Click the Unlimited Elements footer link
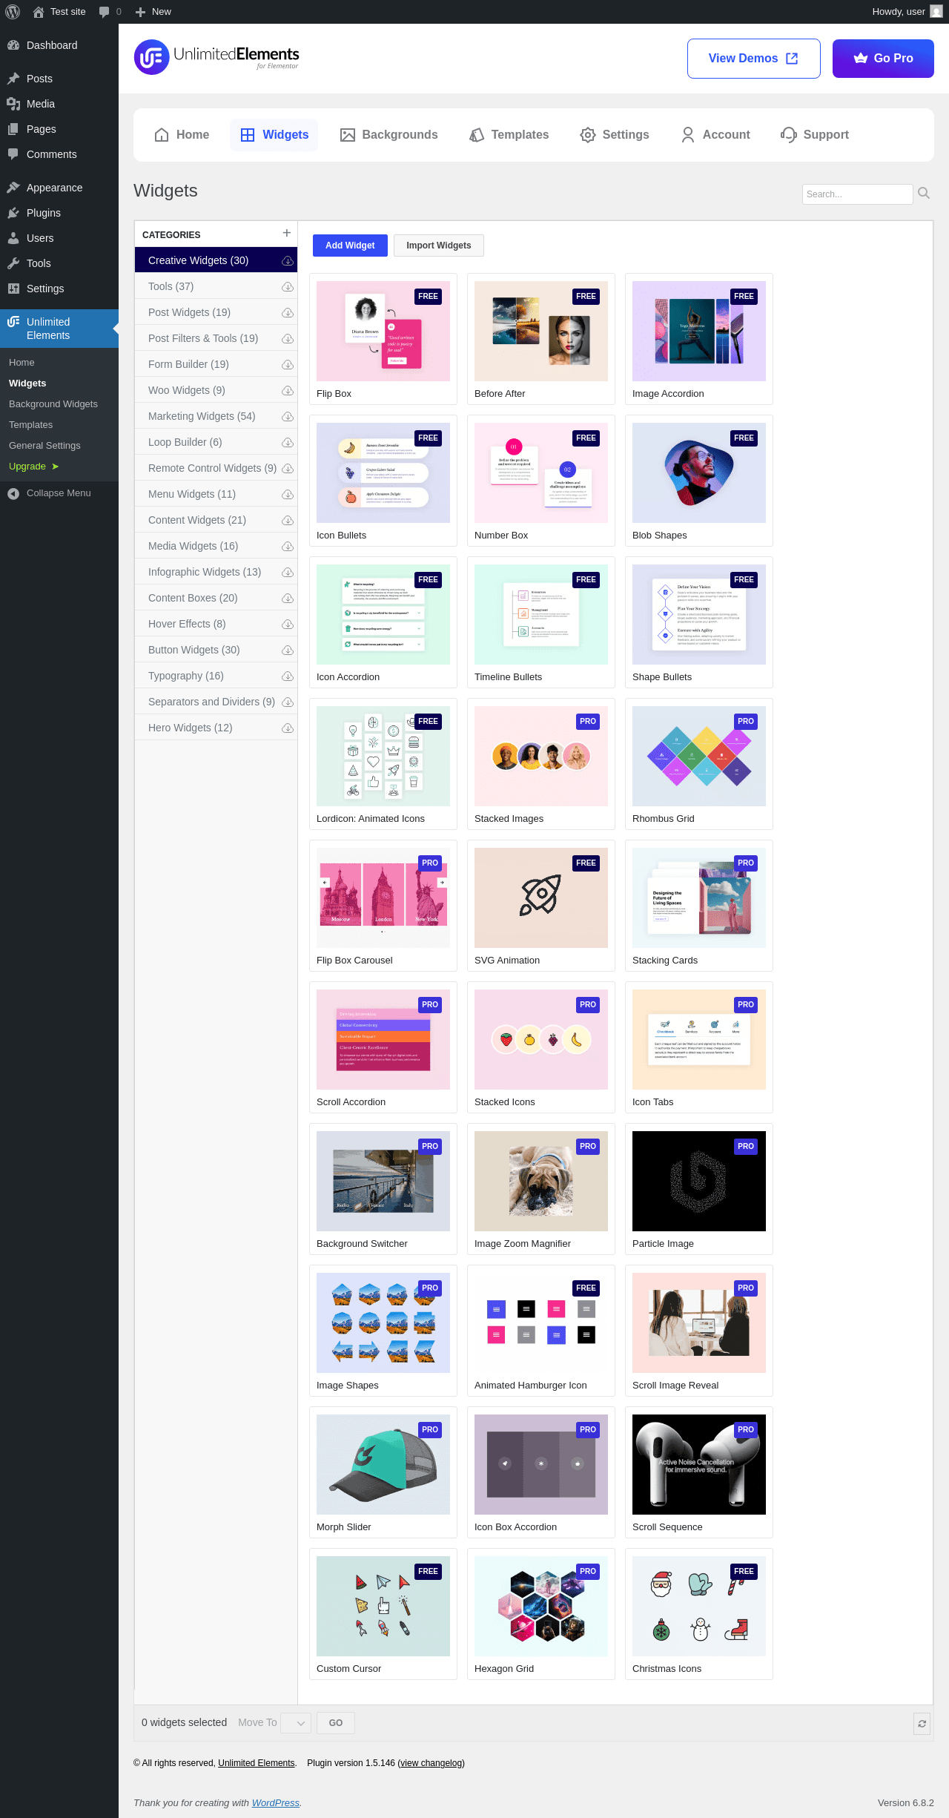The height and width of the screenshot is (1818, 949). 257,1763
